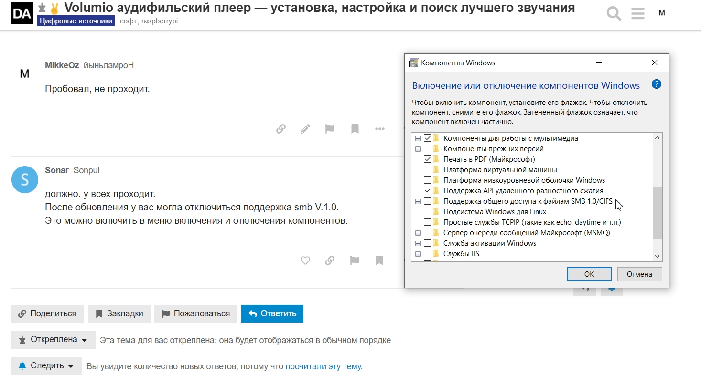Open the Откреплена pin dropdown
Viewport: 701px width, 386px height.
(53, 340)
